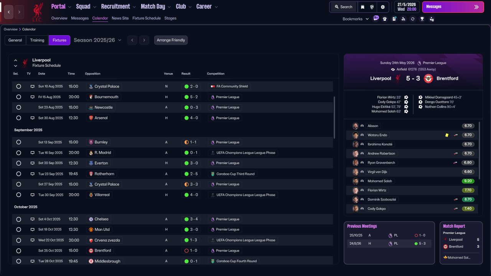The height and width of the screenshot is (276, 491).
Task: Open the Club dropdown menu
Action: (x=184, y=7)
